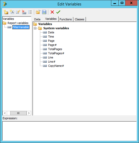Cancel changes with the red X icon
The height and width of the screenshot is (143, 139).
[x=52, y=12]
